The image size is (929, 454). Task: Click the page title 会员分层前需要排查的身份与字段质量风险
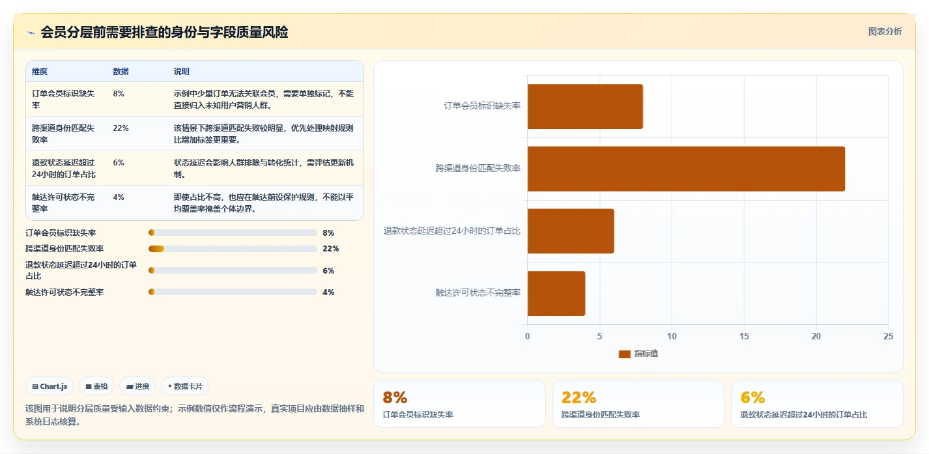click(x=164, y=33)
